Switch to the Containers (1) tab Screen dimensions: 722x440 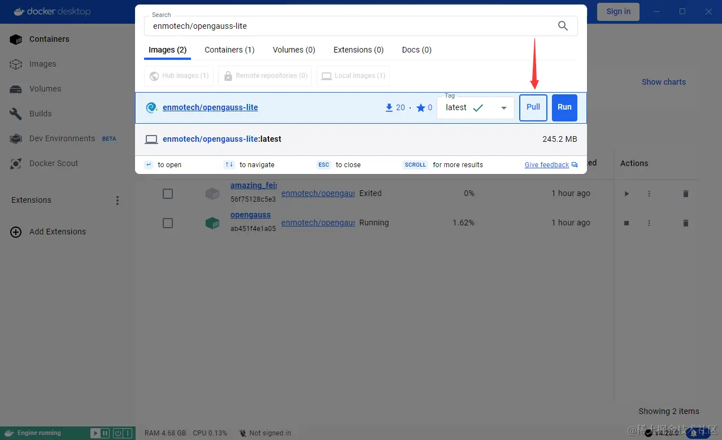pos(229,50)
